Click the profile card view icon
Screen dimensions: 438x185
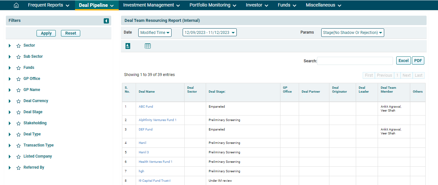click(x=128, y=46)
